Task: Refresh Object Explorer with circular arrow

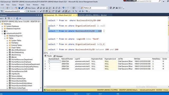Action: click(17, 18)
